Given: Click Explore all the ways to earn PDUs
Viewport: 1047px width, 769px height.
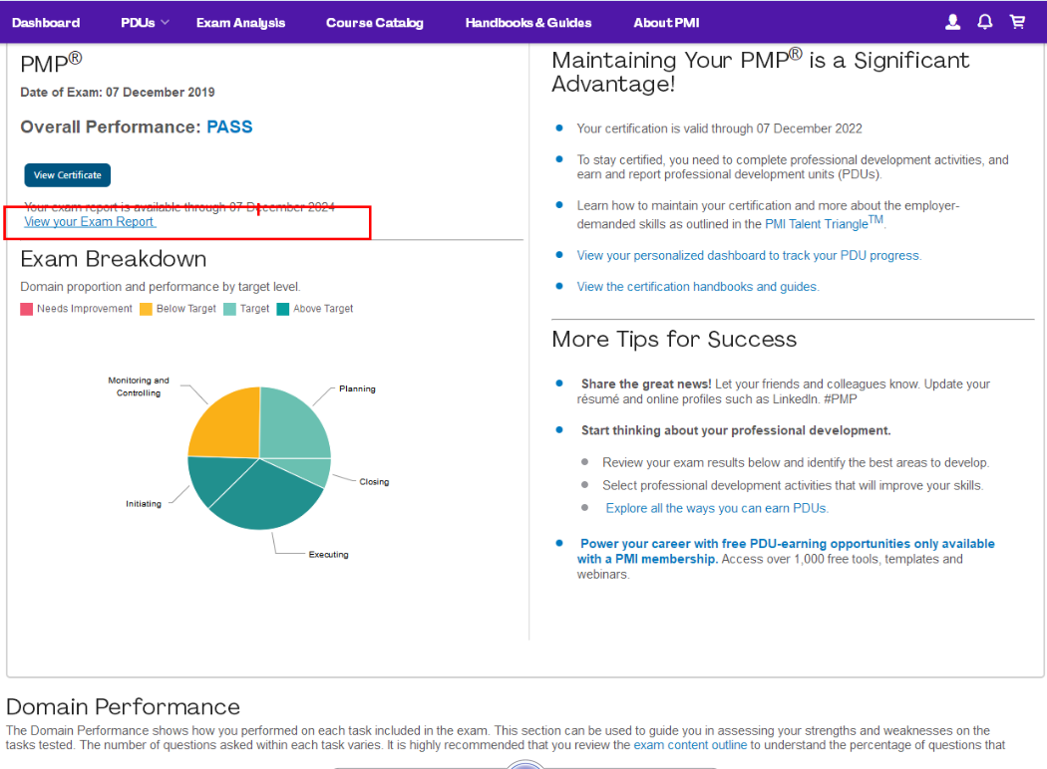Looking at the screenshot, I should [x=717, y=508].
